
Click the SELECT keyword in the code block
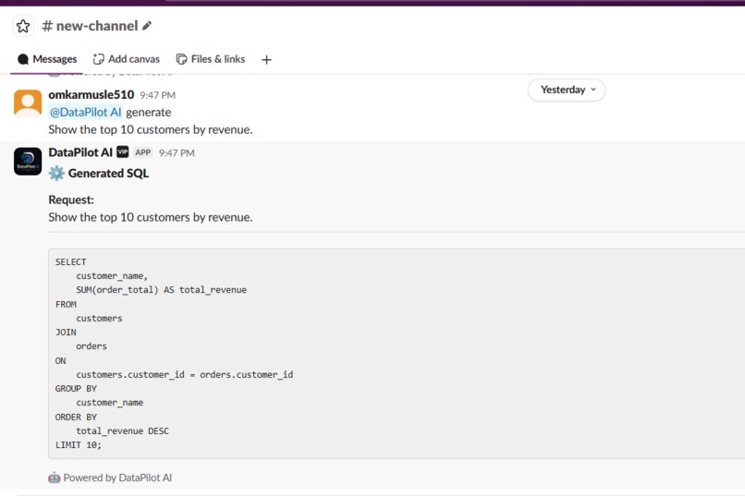(71, 262)
